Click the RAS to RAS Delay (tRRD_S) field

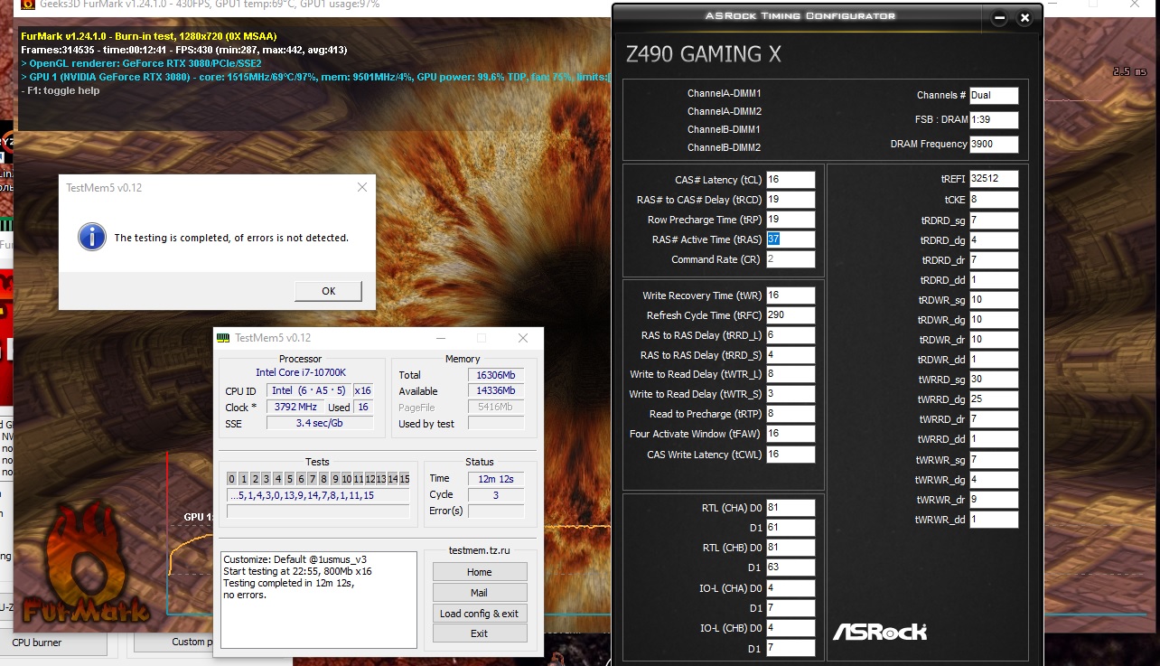pyautogui.click(x=790, y=355)
